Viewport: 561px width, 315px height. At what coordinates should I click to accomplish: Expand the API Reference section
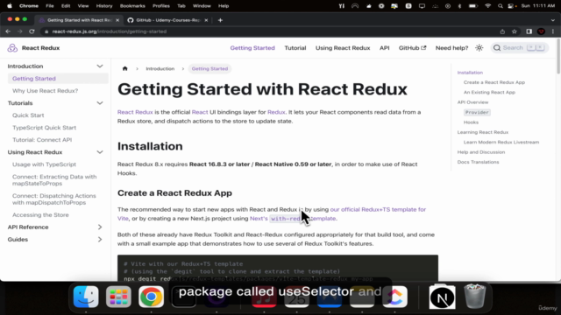point(100,227)
